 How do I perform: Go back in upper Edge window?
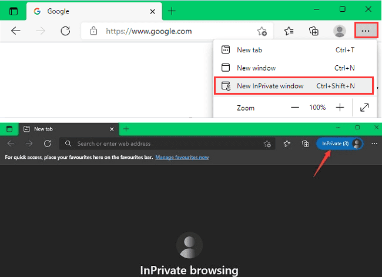pyautogui.click(x=16, y=31)
